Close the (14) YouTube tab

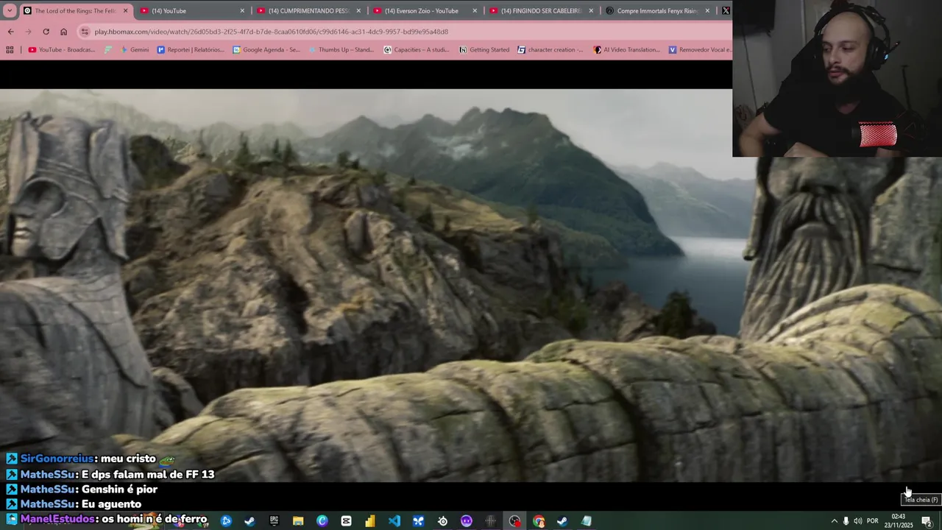[242, 10]
